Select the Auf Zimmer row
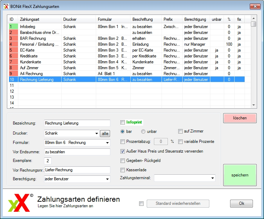Screen dimensions: 264x219 pyautogui.click(x=127, y=68)
